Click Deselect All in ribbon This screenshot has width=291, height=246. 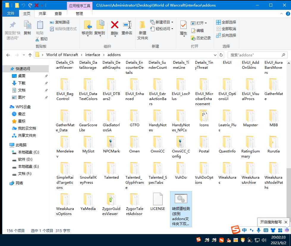(x=226, y=29)
